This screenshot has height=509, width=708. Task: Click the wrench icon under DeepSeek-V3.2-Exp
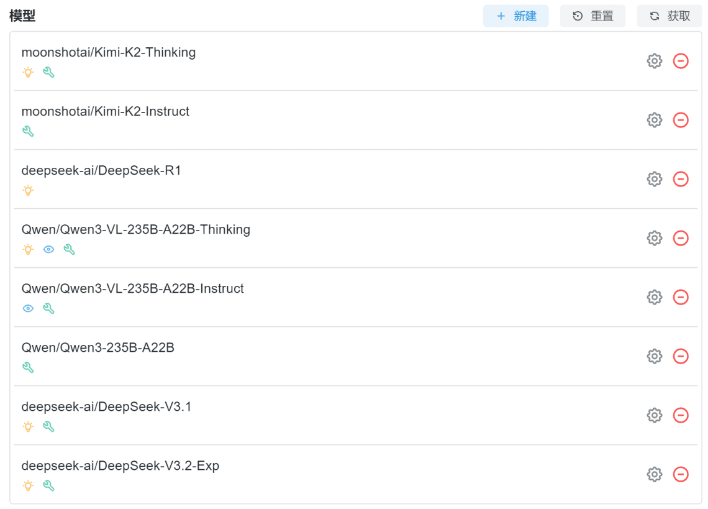[x=48, y=485]
